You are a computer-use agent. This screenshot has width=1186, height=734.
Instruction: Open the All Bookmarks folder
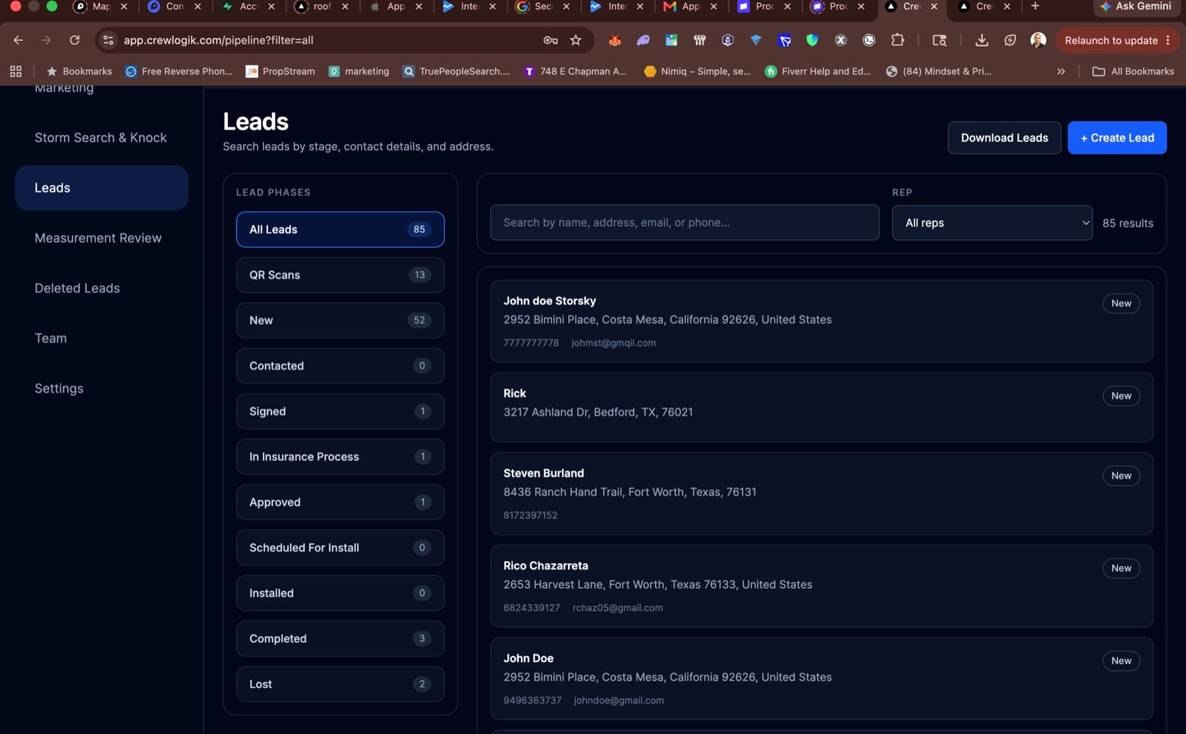click(x=1133, y=71)
